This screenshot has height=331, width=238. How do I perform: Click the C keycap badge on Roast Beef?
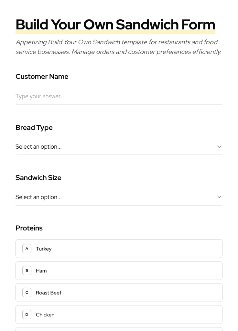(27, 293)
